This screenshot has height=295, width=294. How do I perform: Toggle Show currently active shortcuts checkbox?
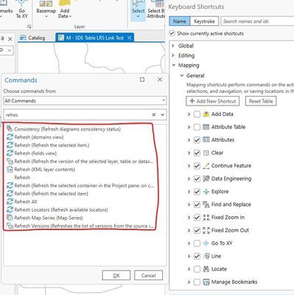point(172,33)
